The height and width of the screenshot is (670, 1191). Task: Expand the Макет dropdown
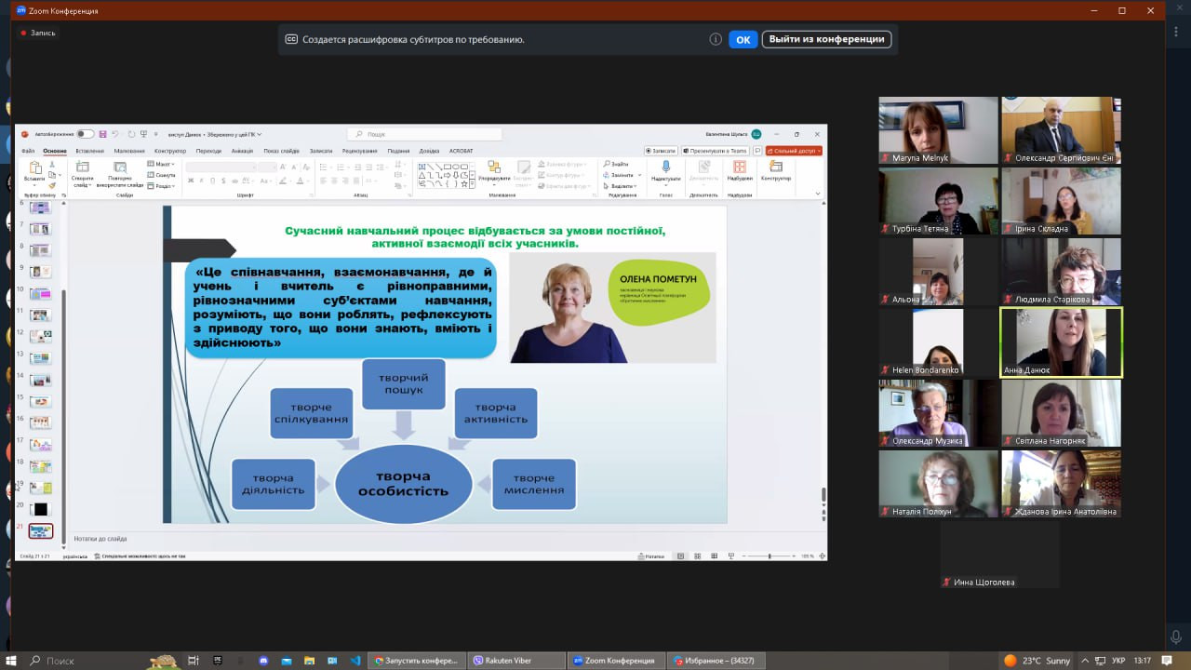click(x=161, y=164)
